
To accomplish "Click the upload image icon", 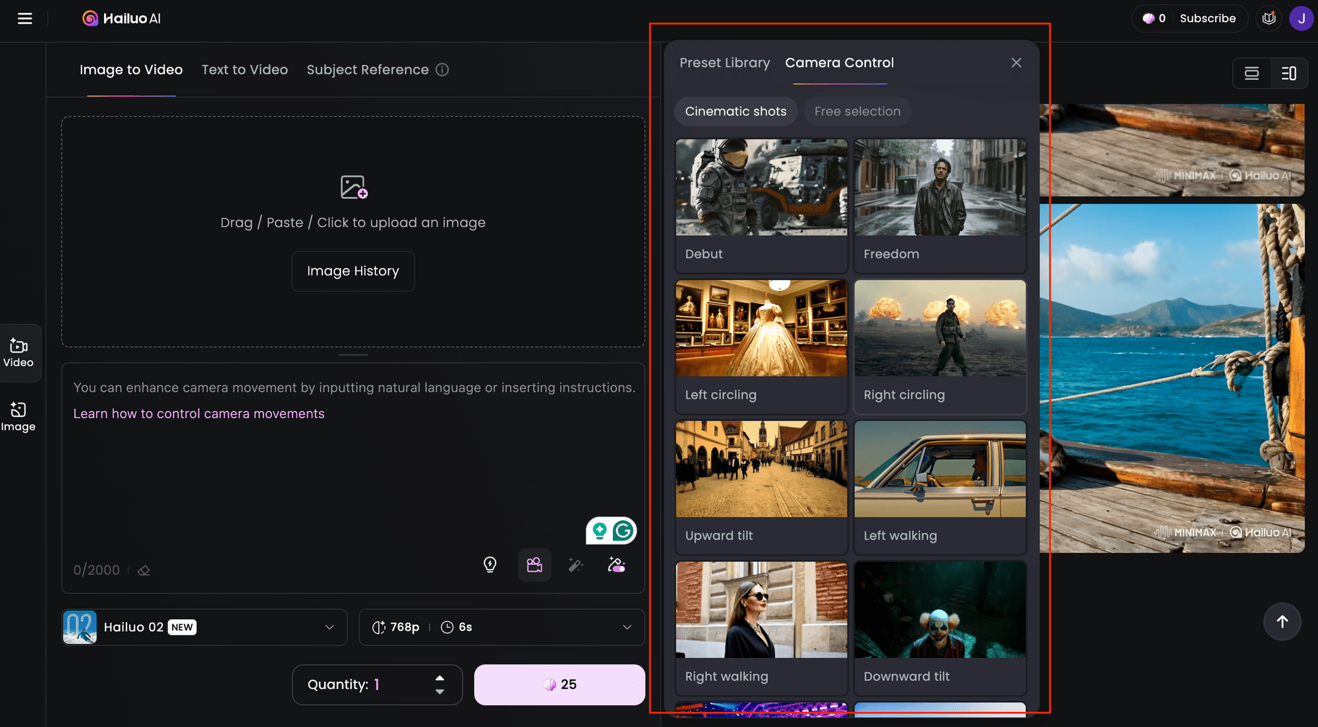I will (353, 187).
